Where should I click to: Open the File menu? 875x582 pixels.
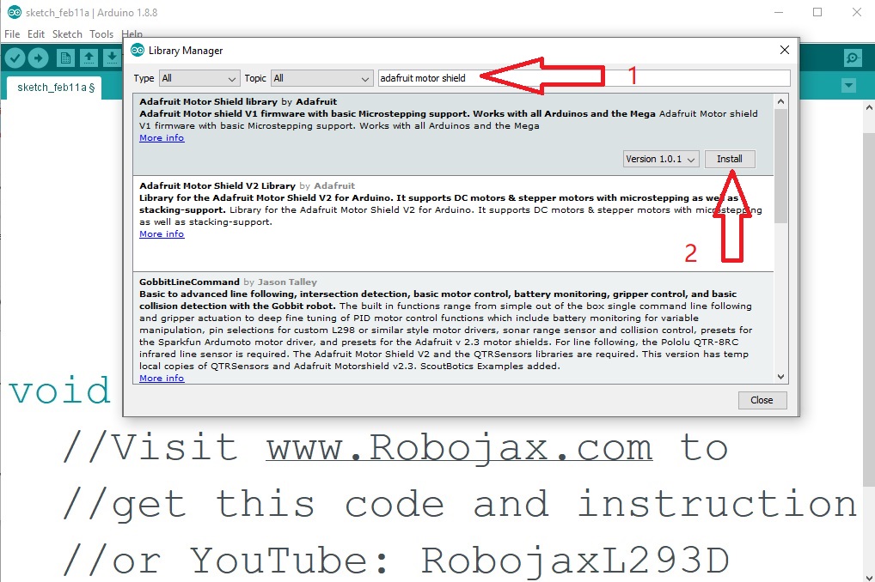coord(12,34)
